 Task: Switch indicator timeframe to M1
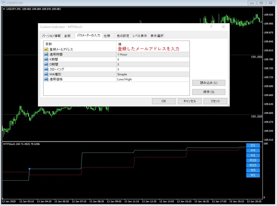253,175
